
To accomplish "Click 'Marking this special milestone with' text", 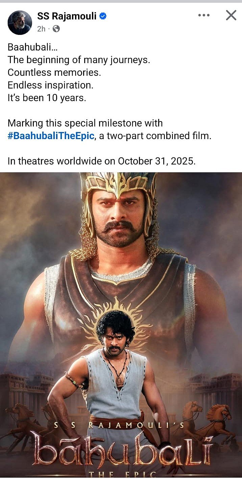I will 85,123.
